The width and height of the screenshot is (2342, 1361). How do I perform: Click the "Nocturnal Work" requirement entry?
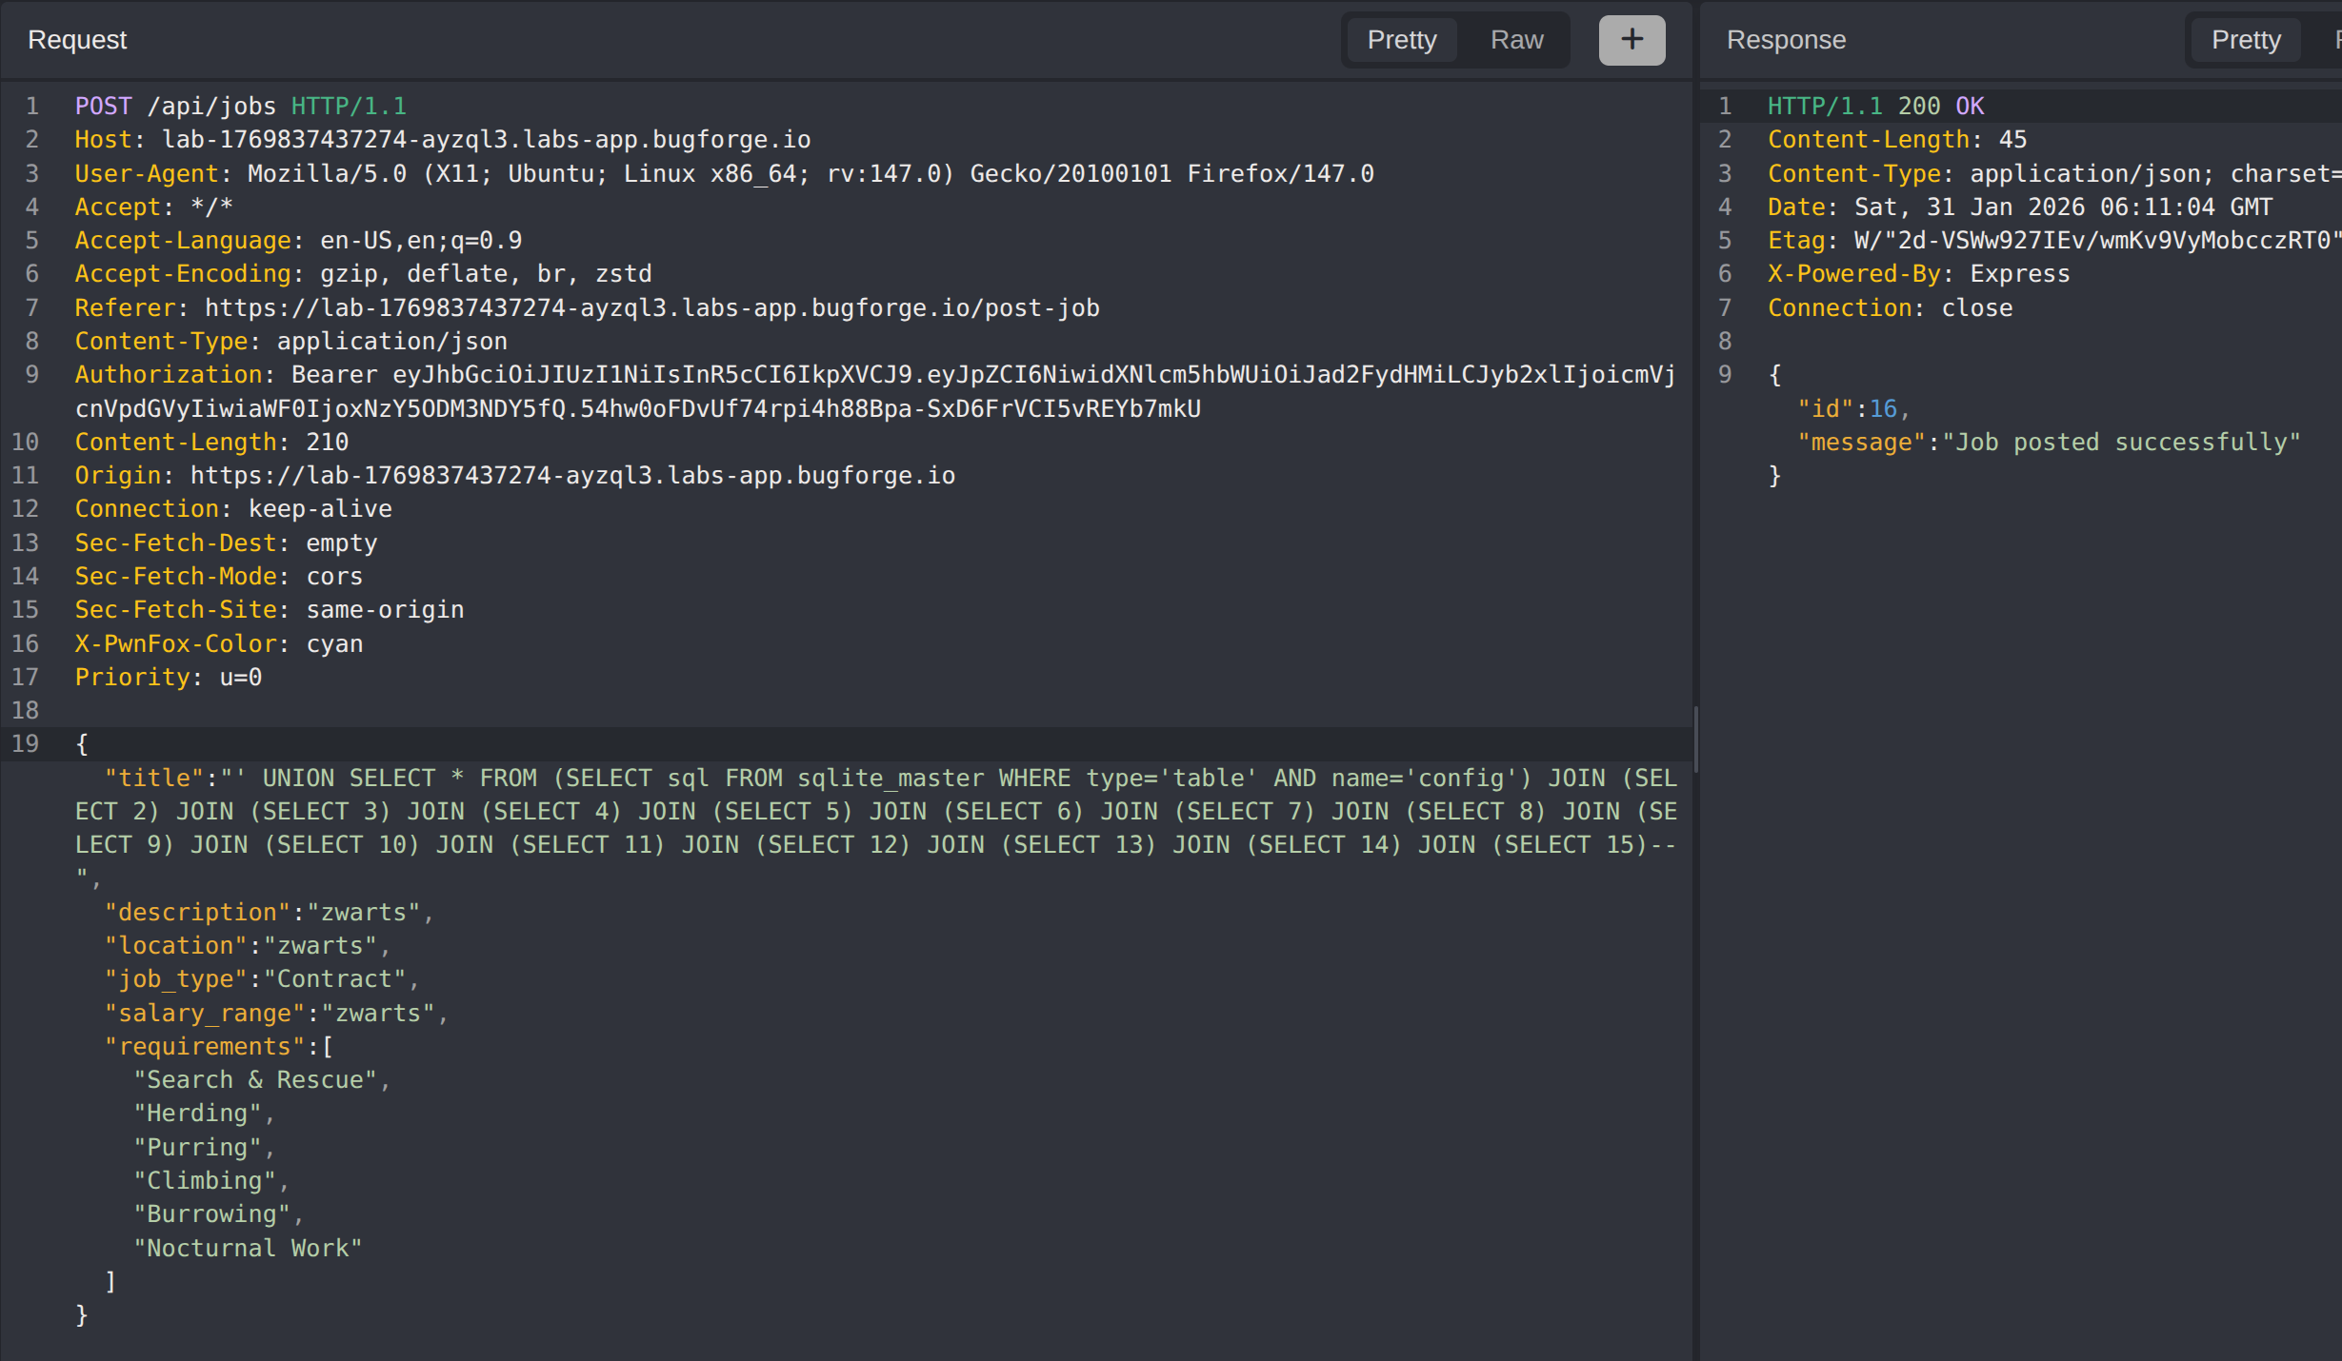[248, 1249]
